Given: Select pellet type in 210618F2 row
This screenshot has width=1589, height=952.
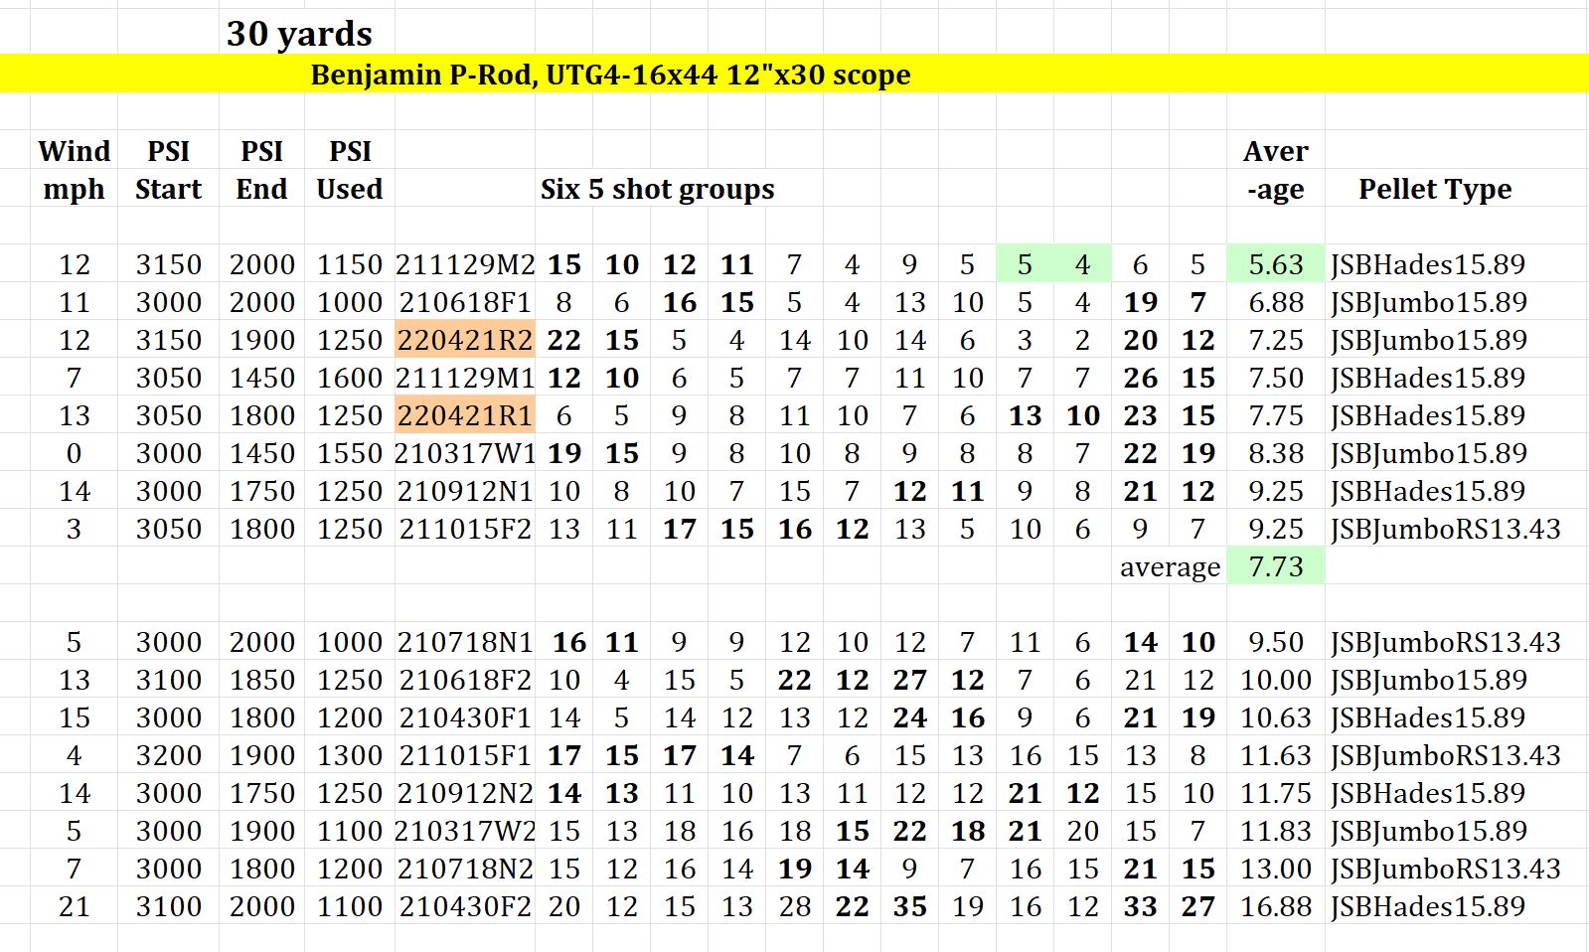Looking at the screenshot, I should pyautogui.click(x=1429, y=680).
